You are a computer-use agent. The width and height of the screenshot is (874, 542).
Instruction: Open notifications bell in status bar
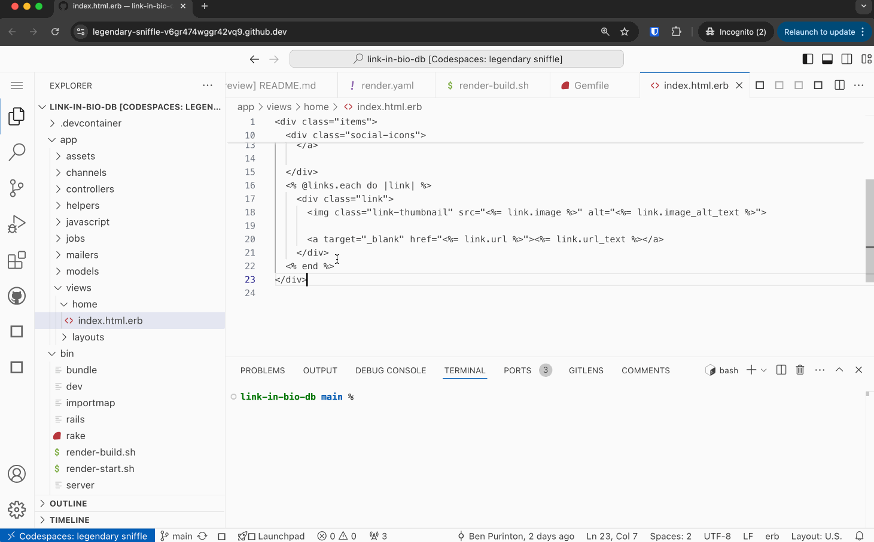tap(860, 536)
